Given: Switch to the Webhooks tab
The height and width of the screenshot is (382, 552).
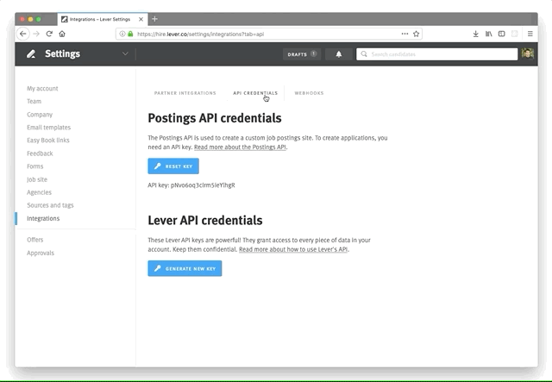Looking at the screenshot, I should [309, 93].
